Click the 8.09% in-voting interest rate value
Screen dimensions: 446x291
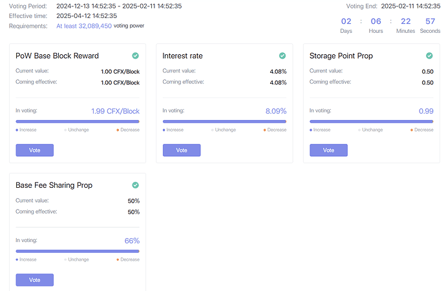pyautogui.click(x=275, y=111)
